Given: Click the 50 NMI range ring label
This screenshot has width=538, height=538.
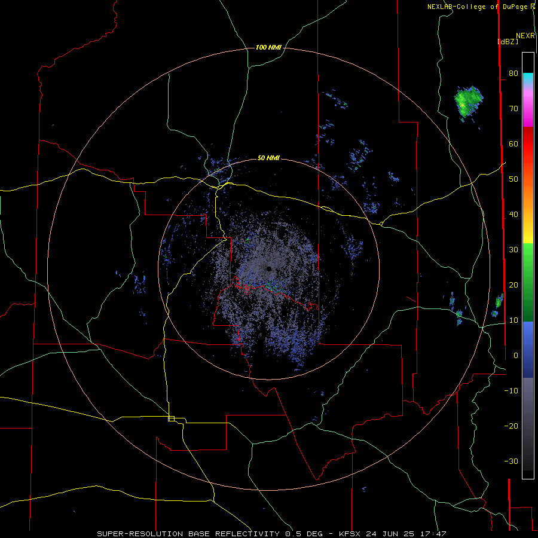Looking at the screenshot, I should [268, 158].
